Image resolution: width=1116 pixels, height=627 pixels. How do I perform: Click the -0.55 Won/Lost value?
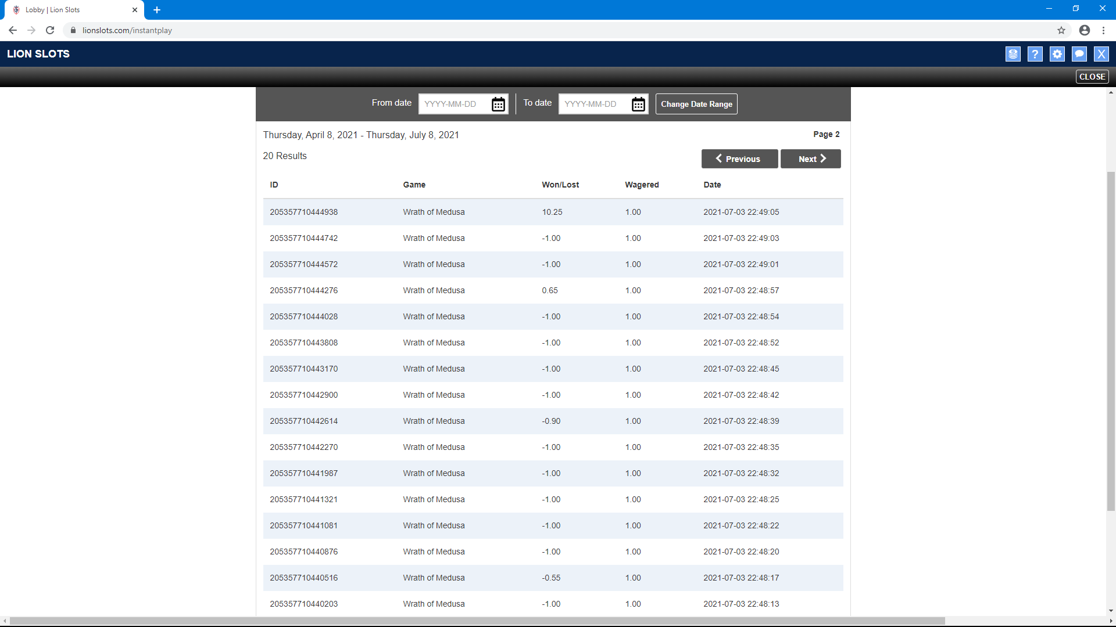pos(551,578)
